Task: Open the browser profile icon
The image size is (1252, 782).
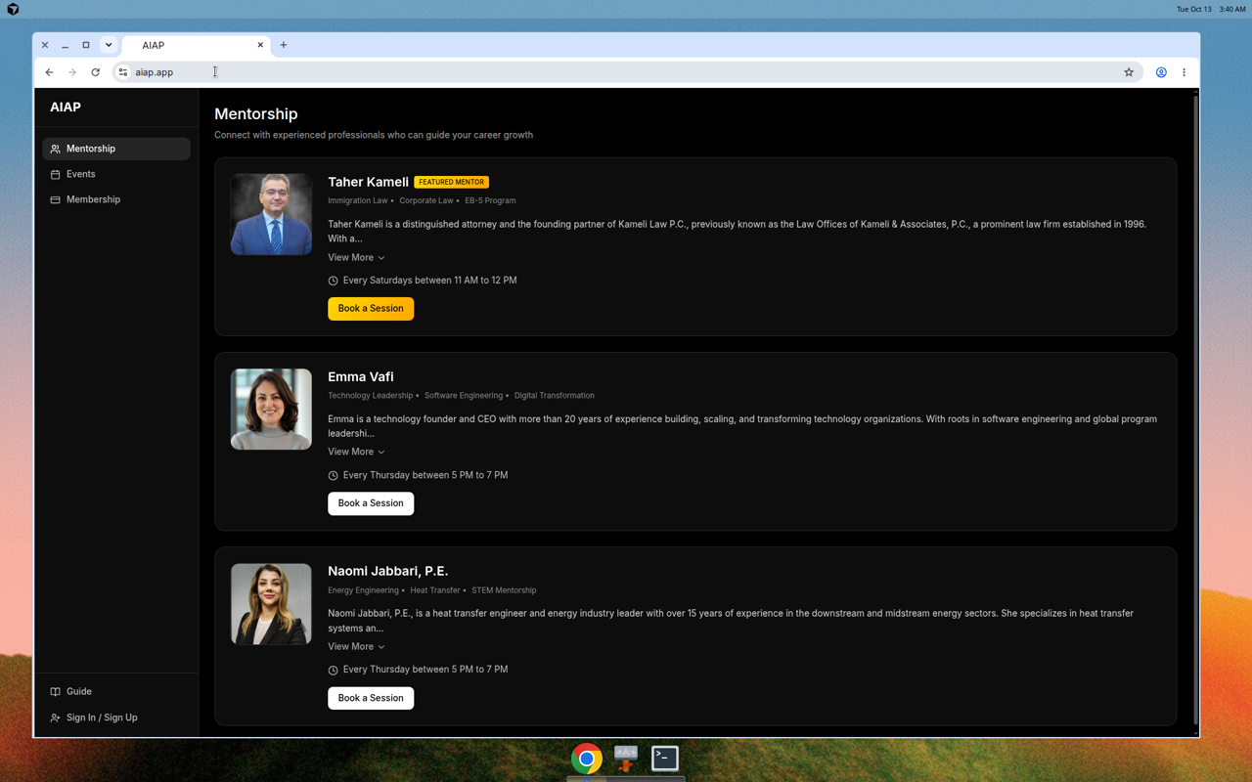Action: click(x=1161, y=72)
